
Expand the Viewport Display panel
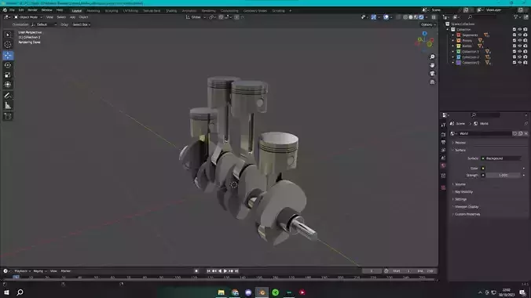click(467, 207)
